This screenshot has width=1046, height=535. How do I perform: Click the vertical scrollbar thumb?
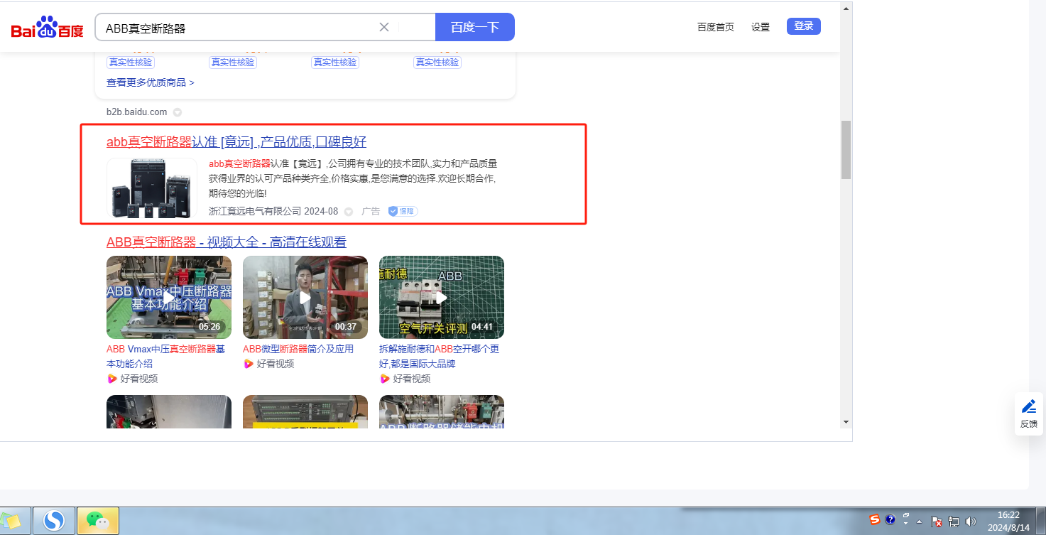846,149
